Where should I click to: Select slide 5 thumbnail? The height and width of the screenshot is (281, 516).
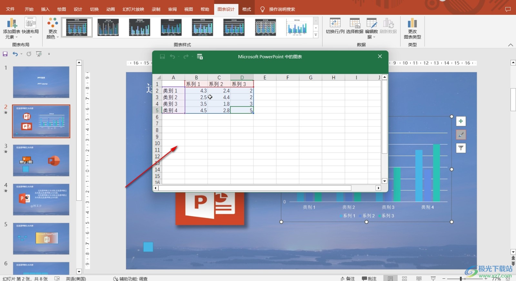(41, 239)
